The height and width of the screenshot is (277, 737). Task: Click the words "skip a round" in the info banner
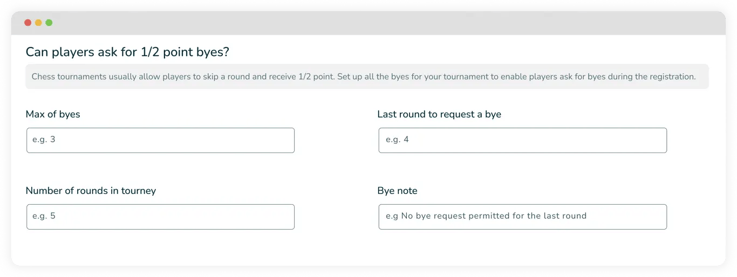(x=225, y=77)
